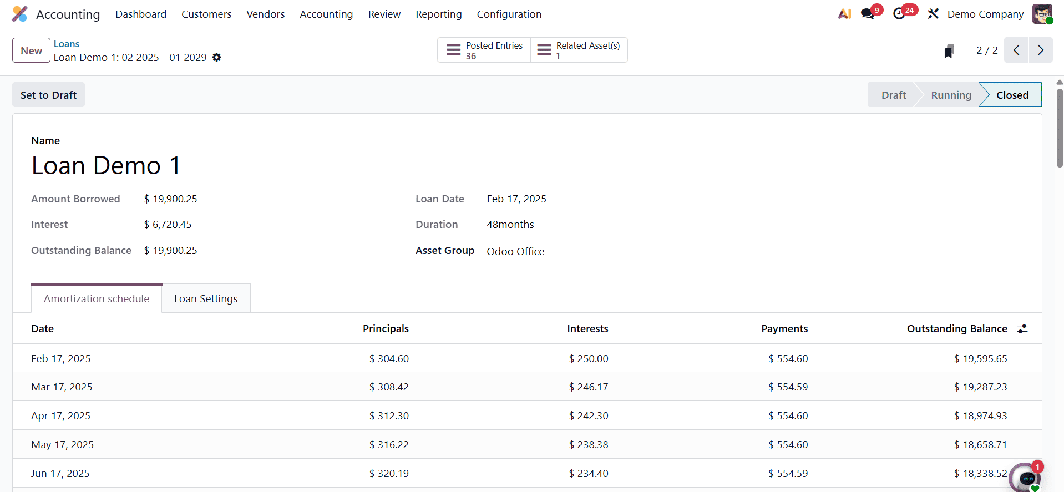Open the AI assistant icon in header
Screen dimensions: 1064x492
[x=844, y=14]
